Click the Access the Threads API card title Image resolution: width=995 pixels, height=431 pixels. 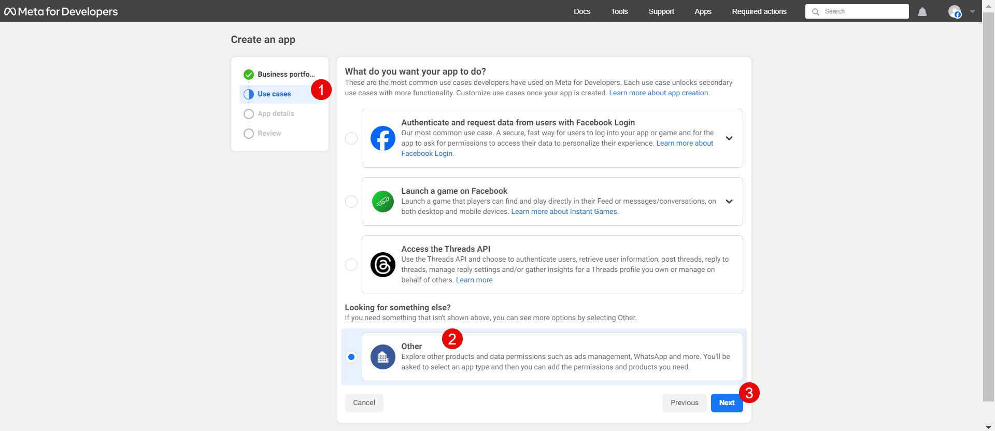(x=446, y=249)
